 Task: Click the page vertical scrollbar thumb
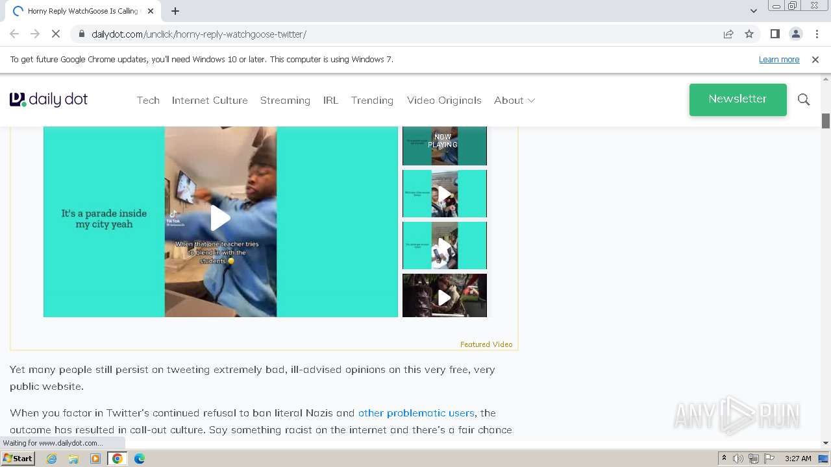(x=826, y=121)
